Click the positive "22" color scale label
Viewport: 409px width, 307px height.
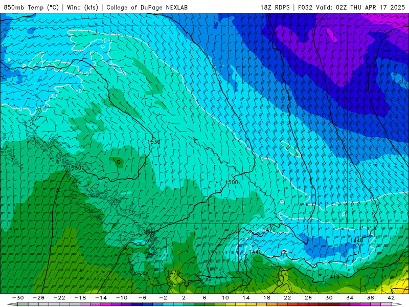click(x=287, y=298)
